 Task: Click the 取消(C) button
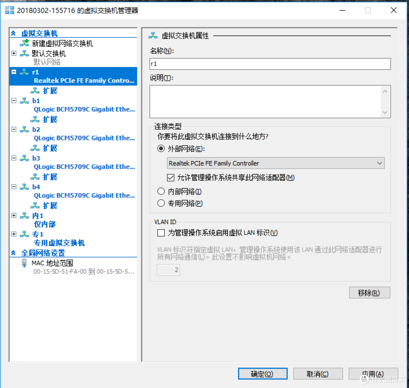pyautogui.click(x=318, y=374)
